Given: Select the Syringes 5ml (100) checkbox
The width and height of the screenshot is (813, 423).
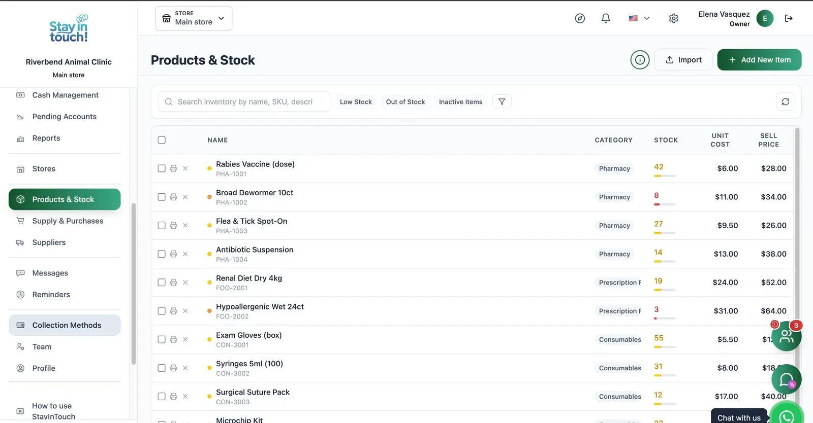Looking at the screenshot, I should point(162,368).
